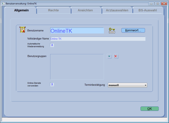Screen dimensions: 169x123
Task: Expand the Terminbestätigung dropdown
Action: [x=145, y=85]
